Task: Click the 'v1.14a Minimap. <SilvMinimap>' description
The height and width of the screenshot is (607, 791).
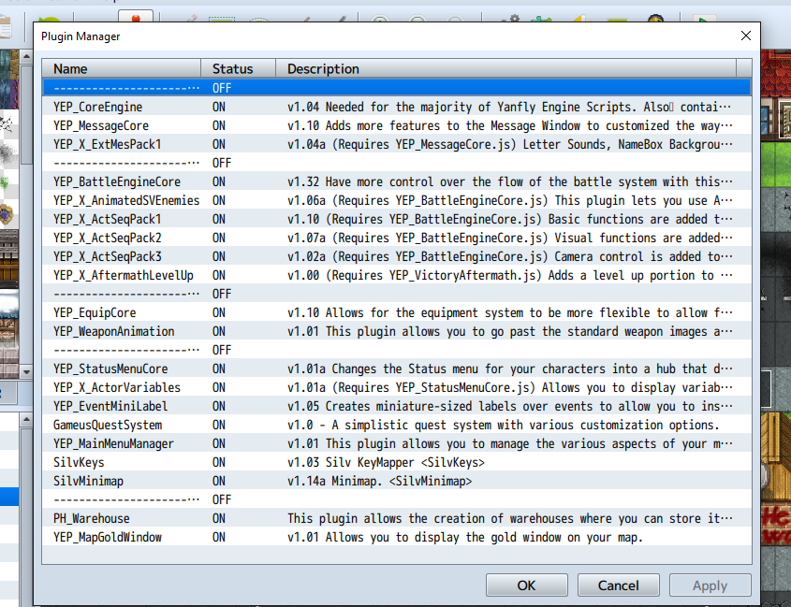Action: 379,481
